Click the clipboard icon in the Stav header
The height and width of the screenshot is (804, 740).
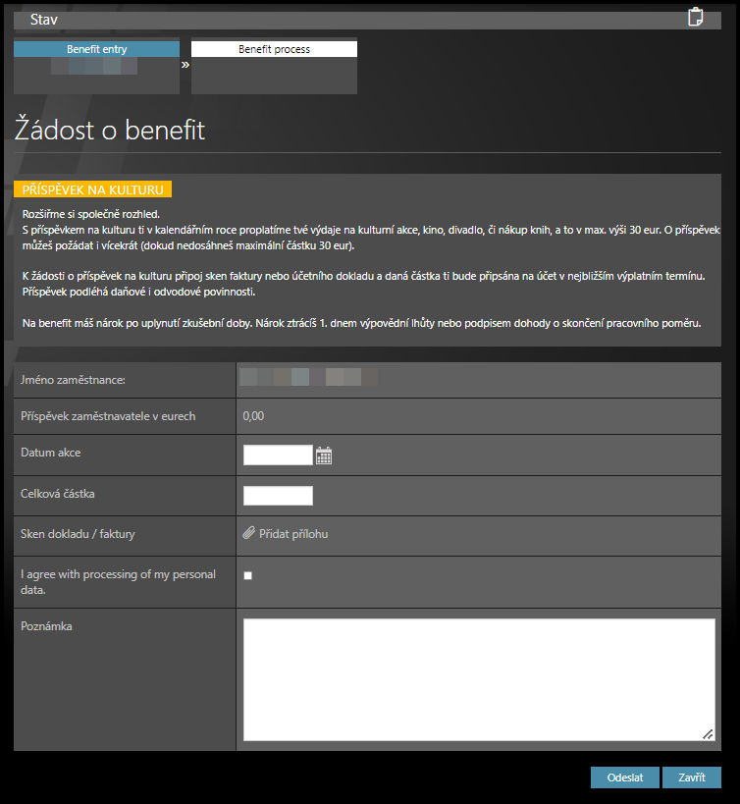[696, 17]
